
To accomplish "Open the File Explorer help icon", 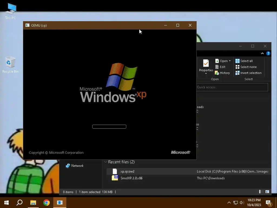I will pos(268,53).
